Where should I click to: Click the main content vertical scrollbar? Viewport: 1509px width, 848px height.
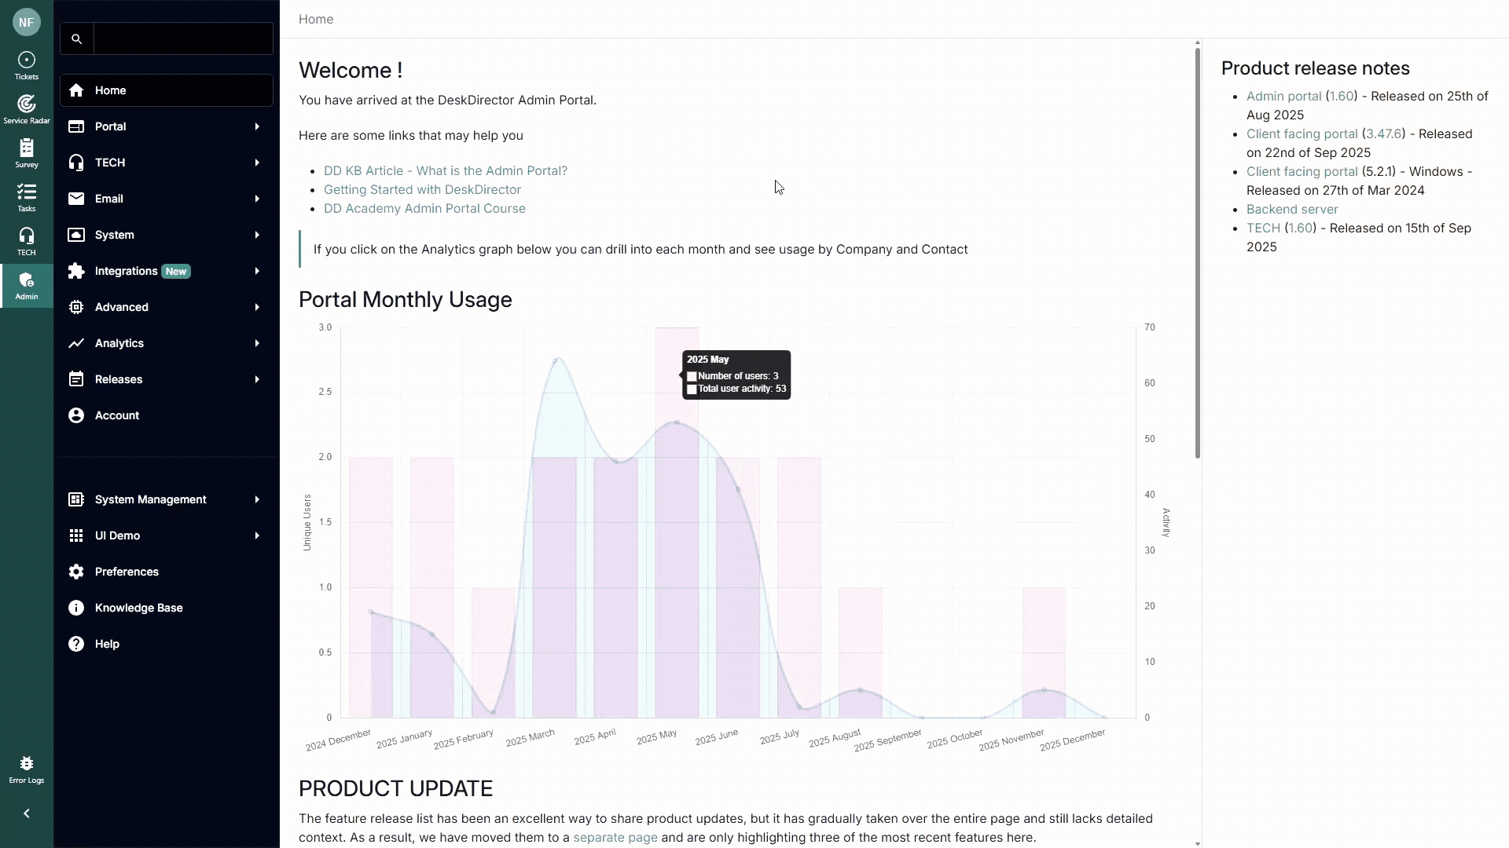(1197, 251)
